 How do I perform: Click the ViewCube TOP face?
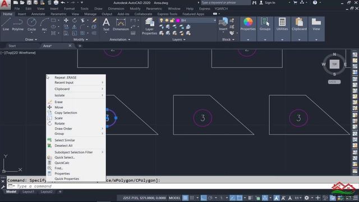tap(334, 64)
